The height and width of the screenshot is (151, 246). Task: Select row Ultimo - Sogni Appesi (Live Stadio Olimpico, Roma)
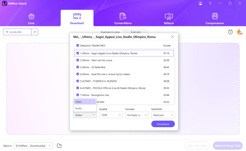[x=124, y=53]
